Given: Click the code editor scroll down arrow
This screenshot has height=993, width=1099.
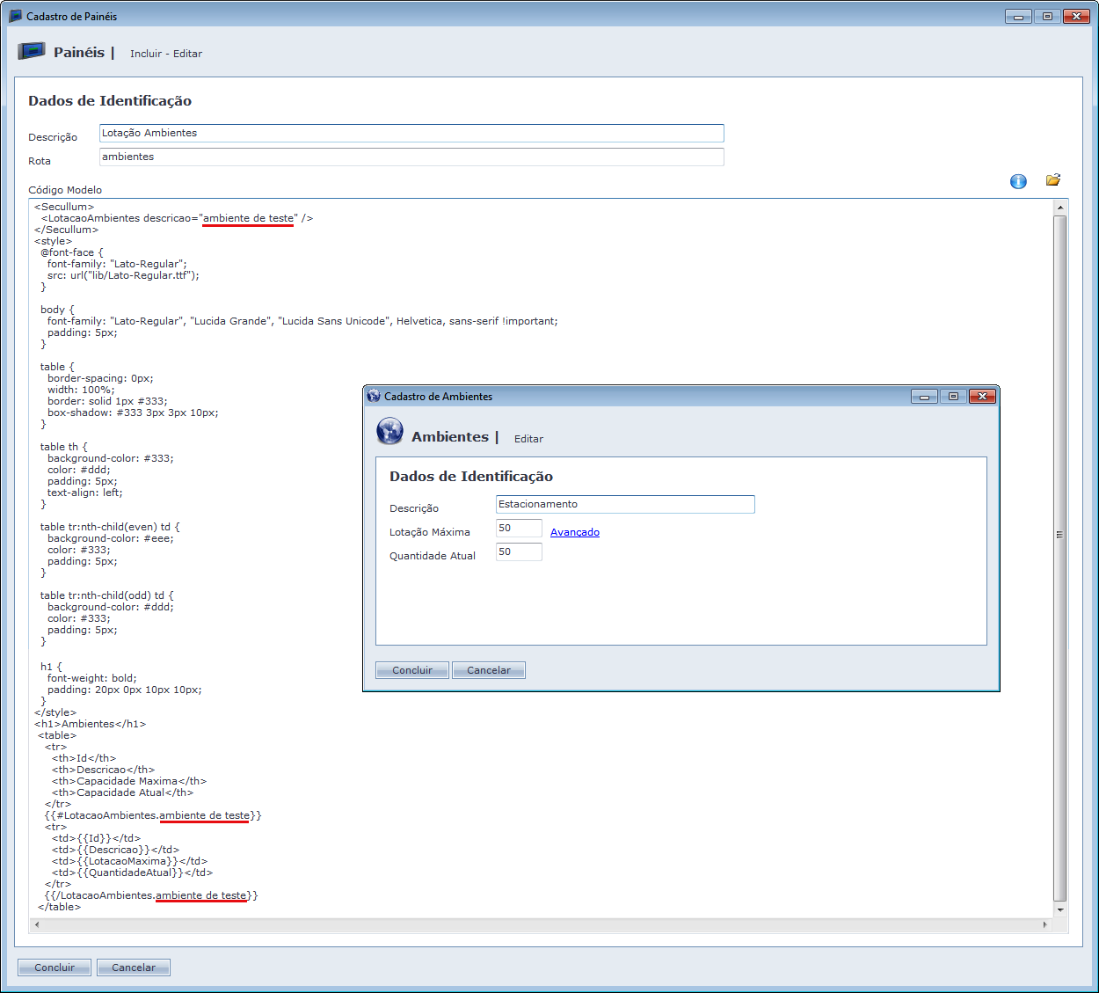Looking at the screenshot, I should click(1060, 909).
